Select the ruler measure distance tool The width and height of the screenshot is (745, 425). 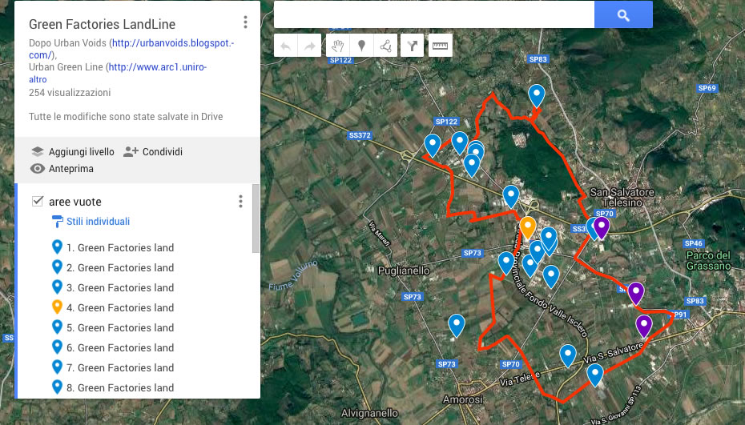click(441, 46)
